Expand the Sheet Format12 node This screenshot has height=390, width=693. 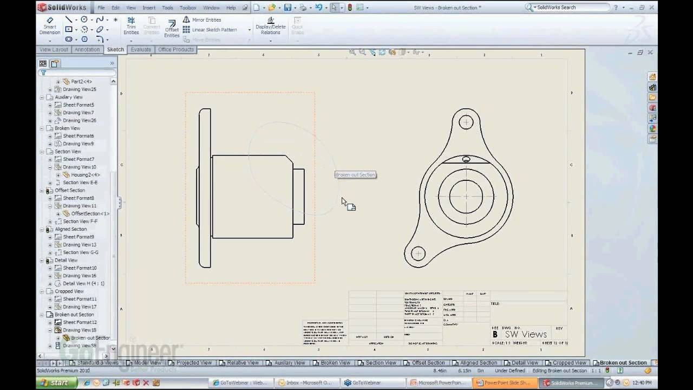pos(50,322)
